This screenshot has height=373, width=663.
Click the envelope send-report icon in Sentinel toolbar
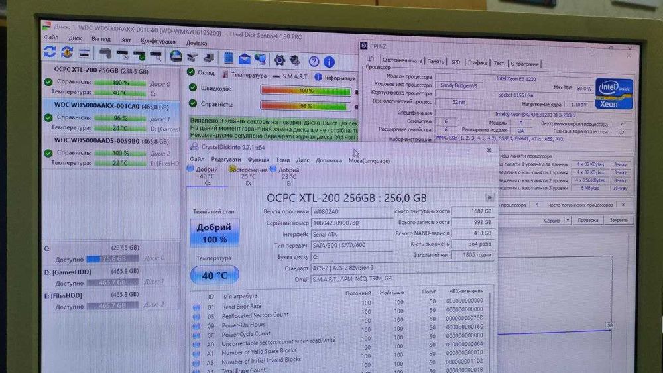(x=245, y=59)
